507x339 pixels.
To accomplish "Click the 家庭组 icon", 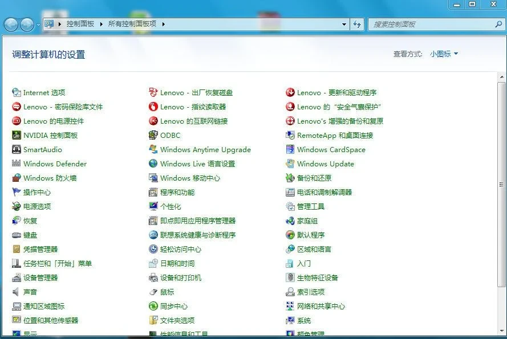I will (290, 220).
